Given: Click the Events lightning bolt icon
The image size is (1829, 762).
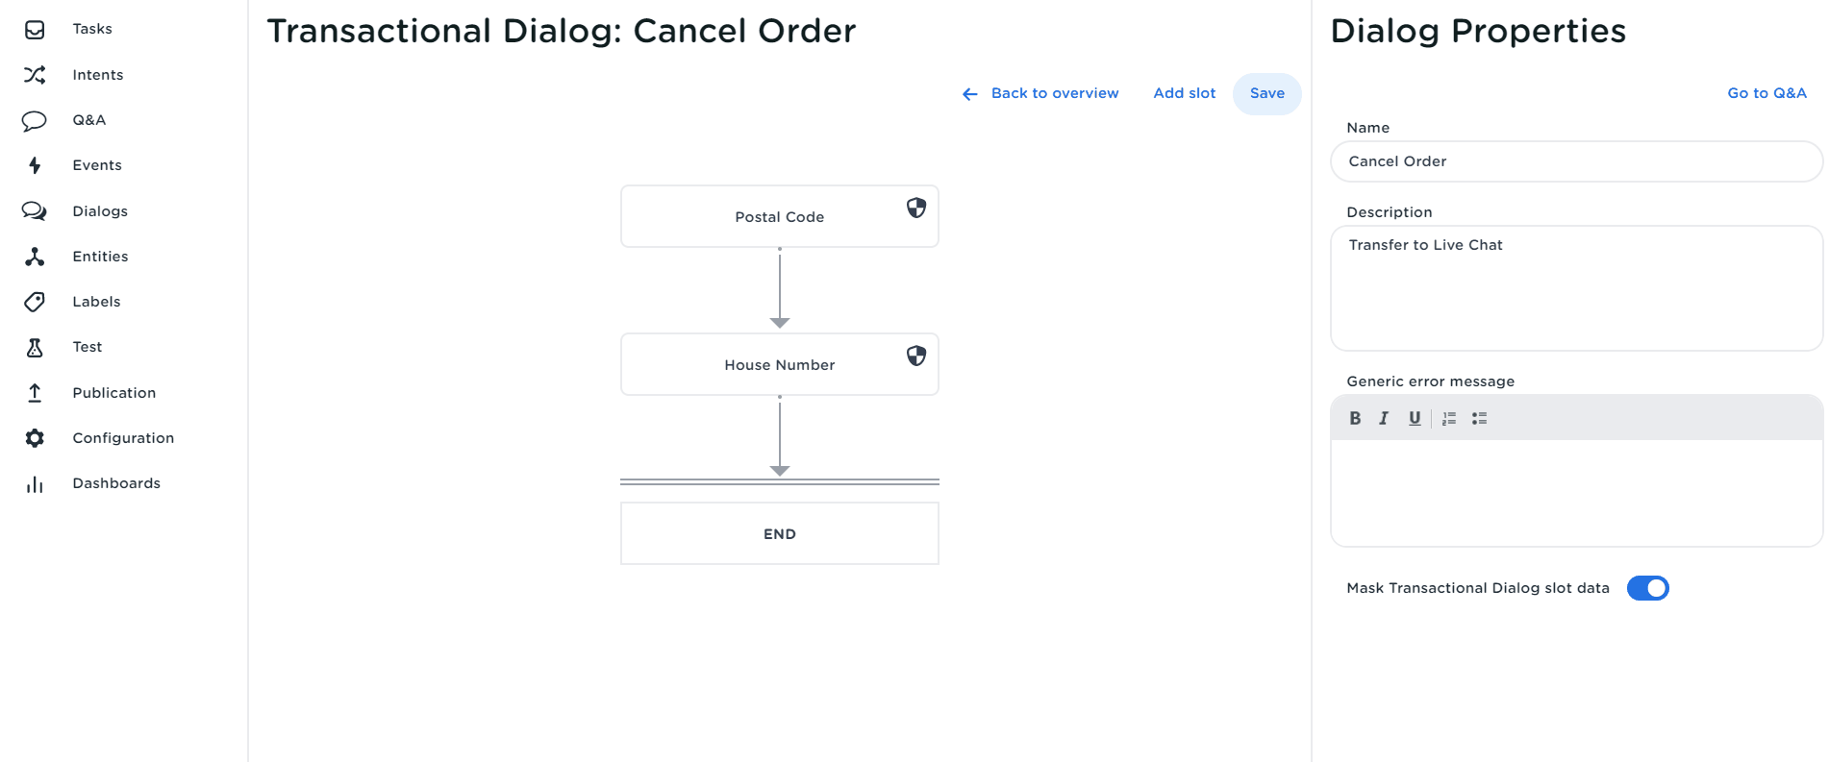Looking at the screenshot, I should coord(35,164).
